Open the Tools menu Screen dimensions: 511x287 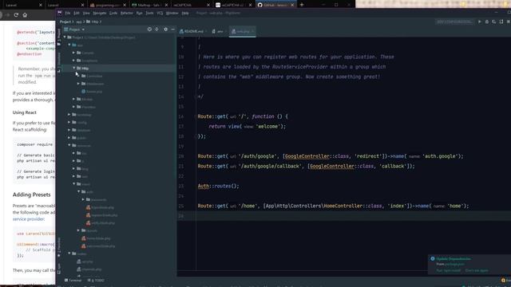click(x=149, y=13)
